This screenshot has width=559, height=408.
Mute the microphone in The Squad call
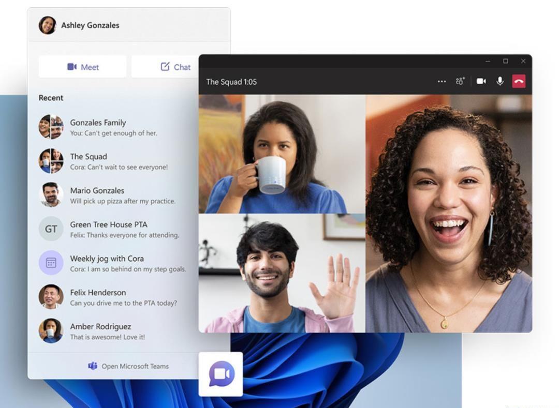[x=500, y=81]
